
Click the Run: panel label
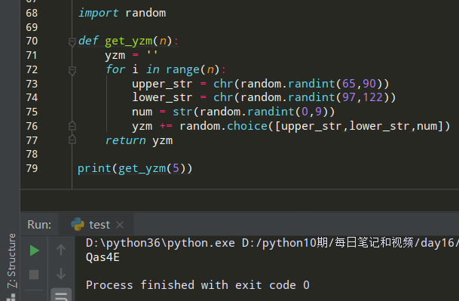39,225
